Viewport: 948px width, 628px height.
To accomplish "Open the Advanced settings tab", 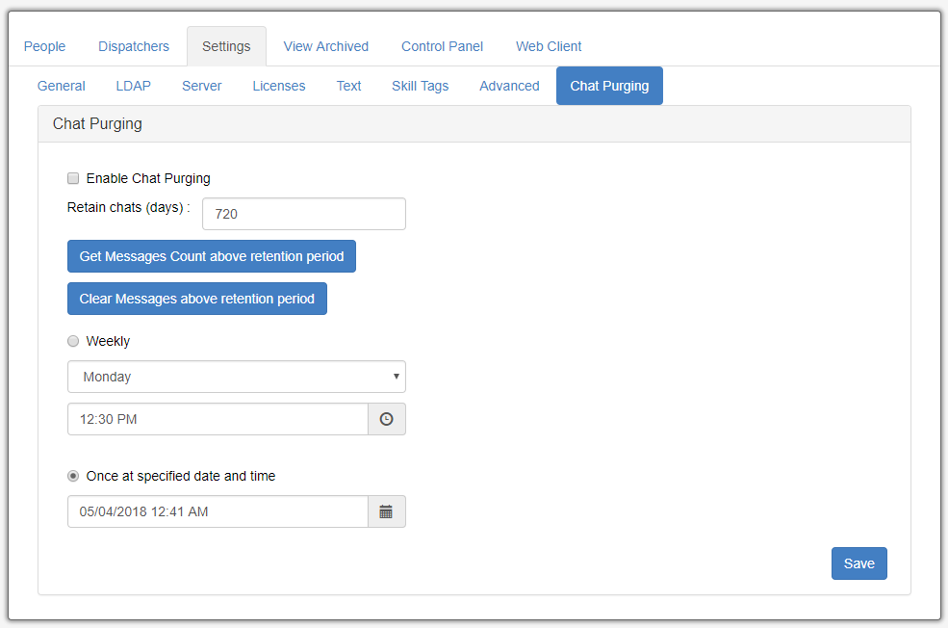I will tap(508, 86).
